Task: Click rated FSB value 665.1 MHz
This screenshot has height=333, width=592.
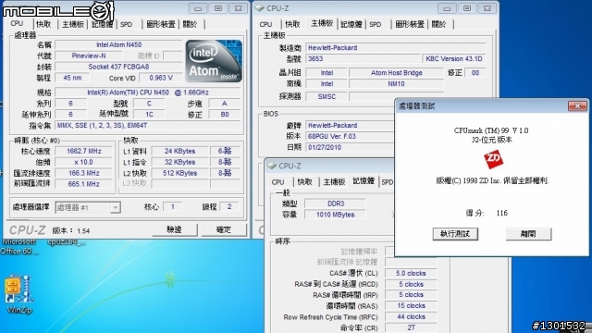Action: (84, 184)
